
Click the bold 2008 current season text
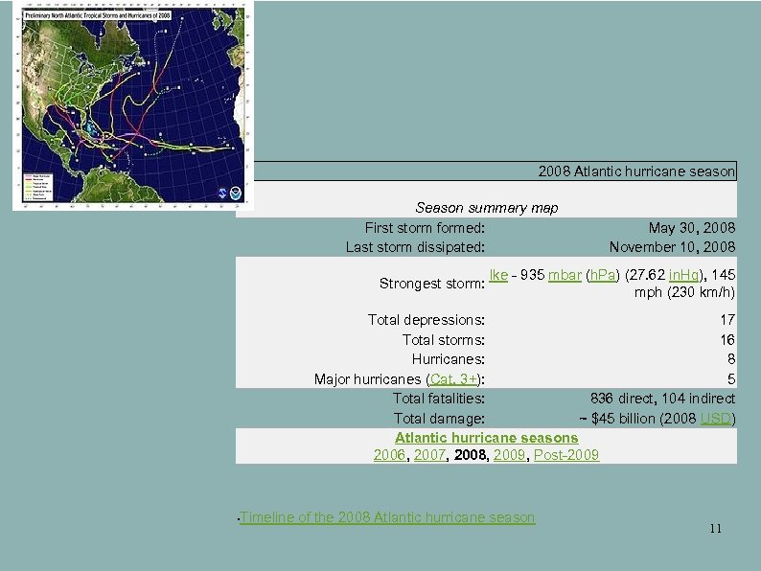(x=470, y=454)
